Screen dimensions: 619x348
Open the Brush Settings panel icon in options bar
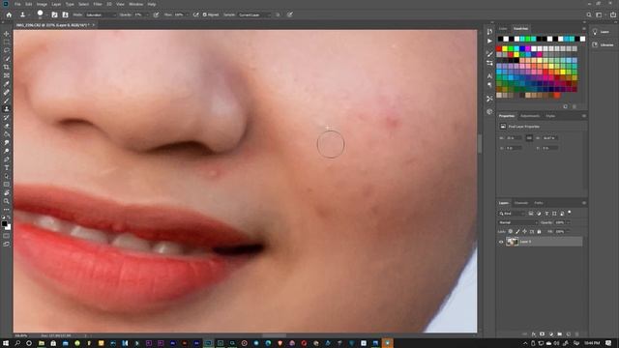pyautogui.click(x=54, y=14)
